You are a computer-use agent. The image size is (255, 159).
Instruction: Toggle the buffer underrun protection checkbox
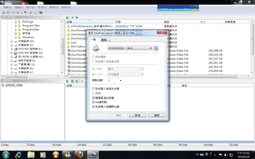click(94, 98)
